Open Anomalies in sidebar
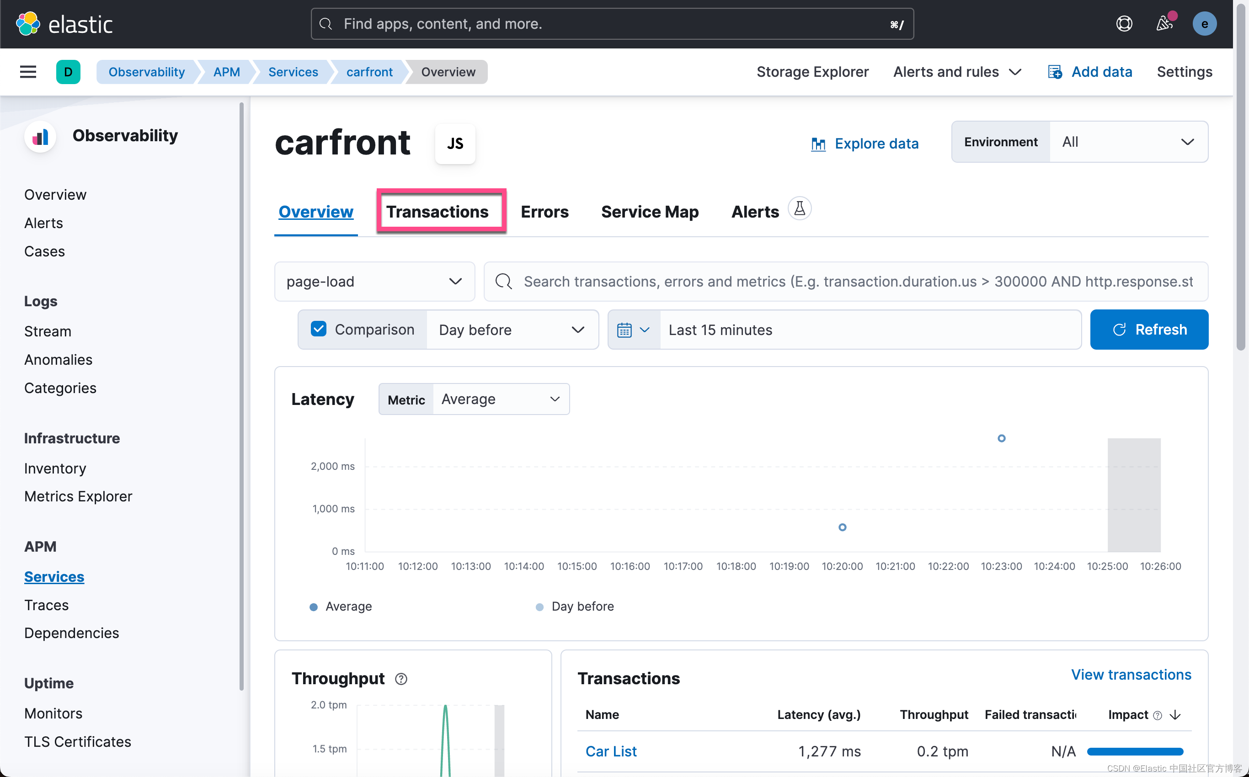Viewport: 1249px width, 777px height. coord(58,360)
